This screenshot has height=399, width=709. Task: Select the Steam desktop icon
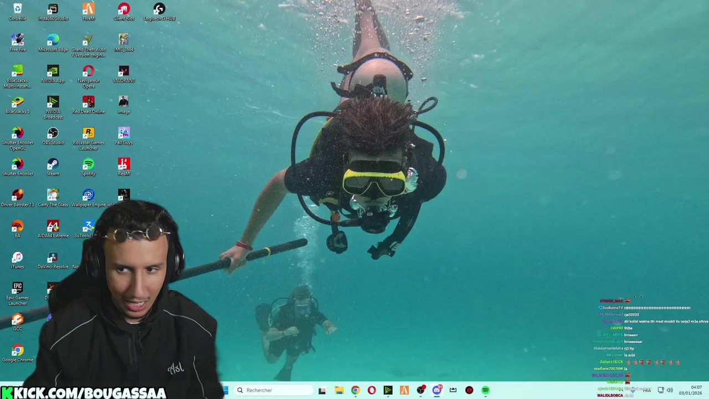click(x=53, y=167)
